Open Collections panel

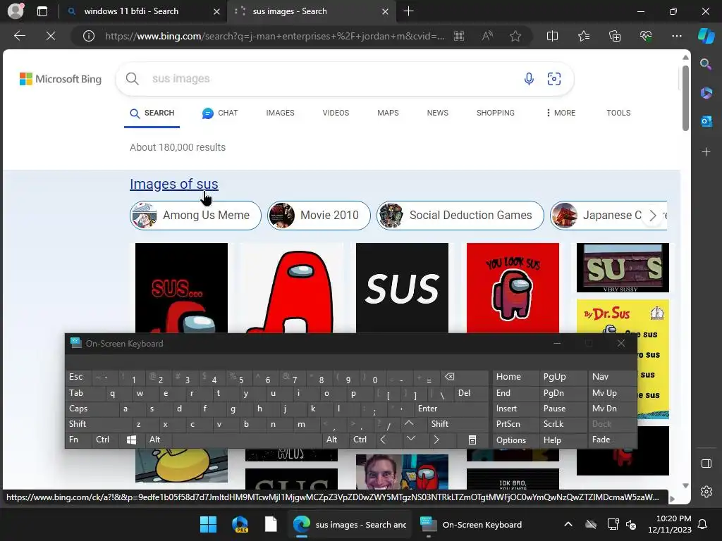615,36
